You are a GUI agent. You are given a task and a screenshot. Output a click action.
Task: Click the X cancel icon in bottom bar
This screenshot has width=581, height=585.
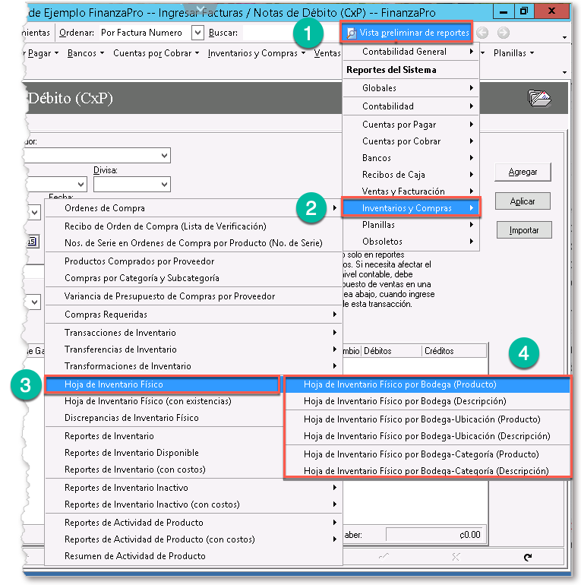pyautogui.click(x=456, y=557)
